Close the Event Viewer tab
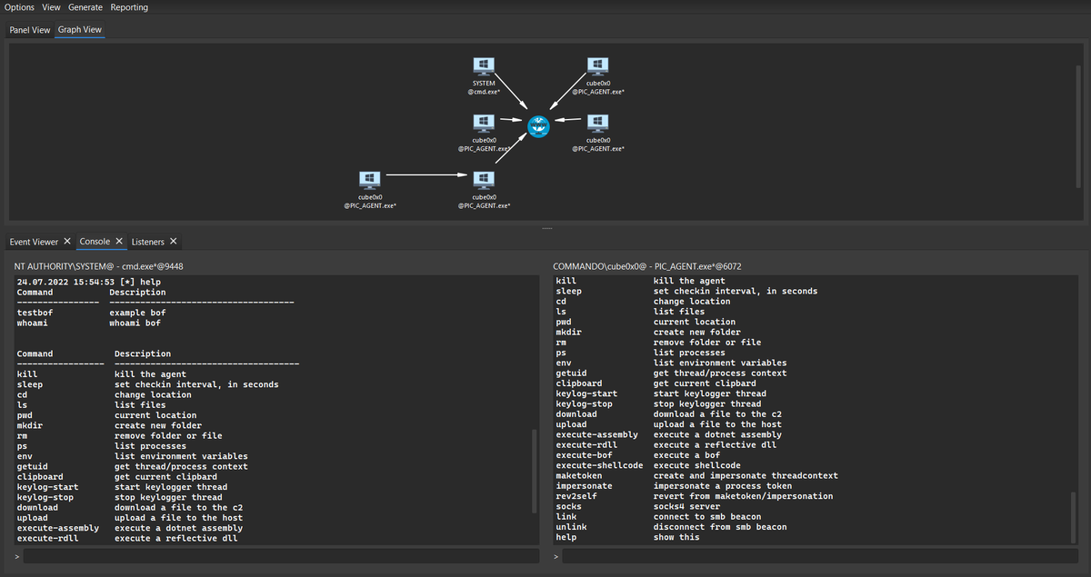1091x577 pixels. (x=67, y=242)
